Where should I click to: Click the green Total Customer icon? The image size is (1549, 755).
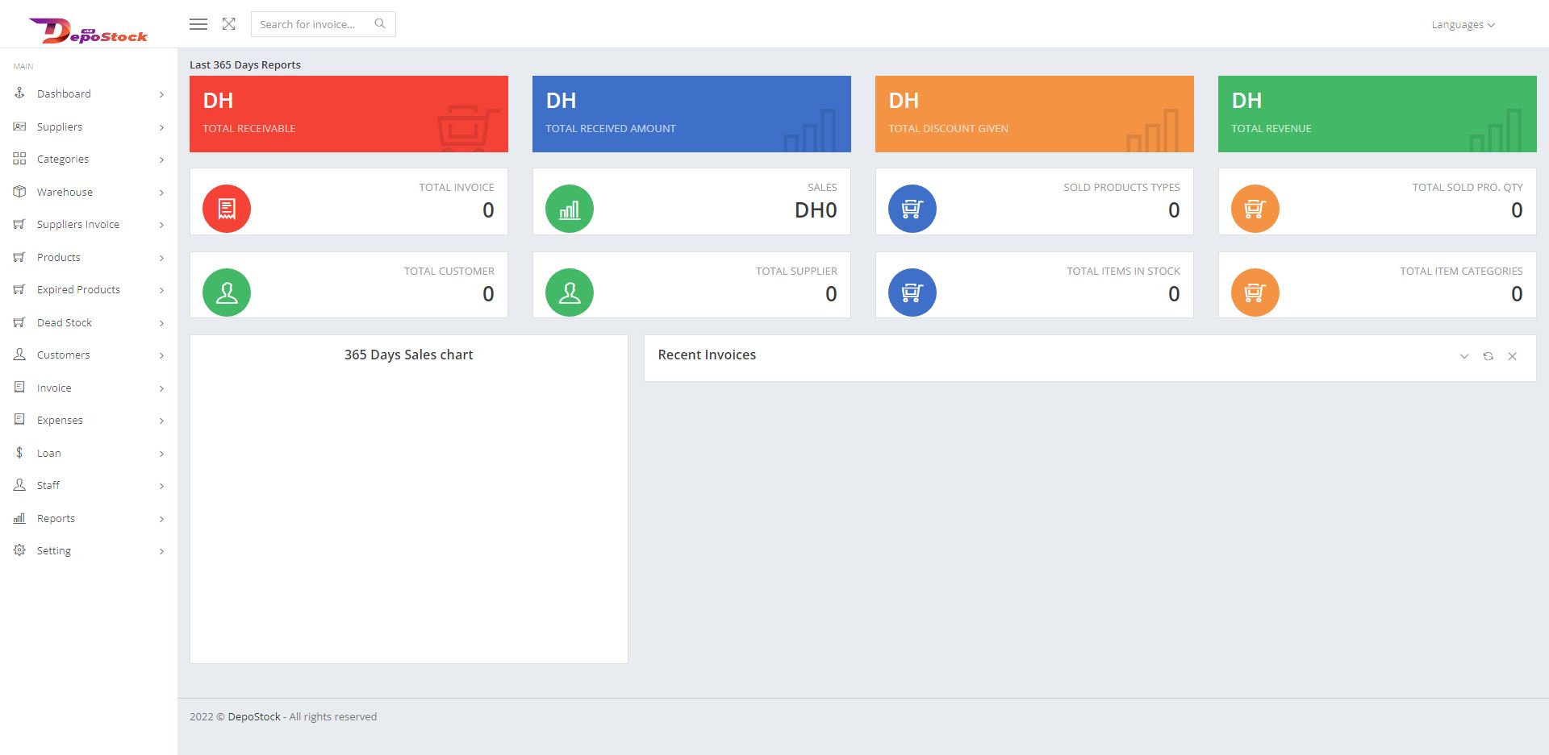click(227, 292)
